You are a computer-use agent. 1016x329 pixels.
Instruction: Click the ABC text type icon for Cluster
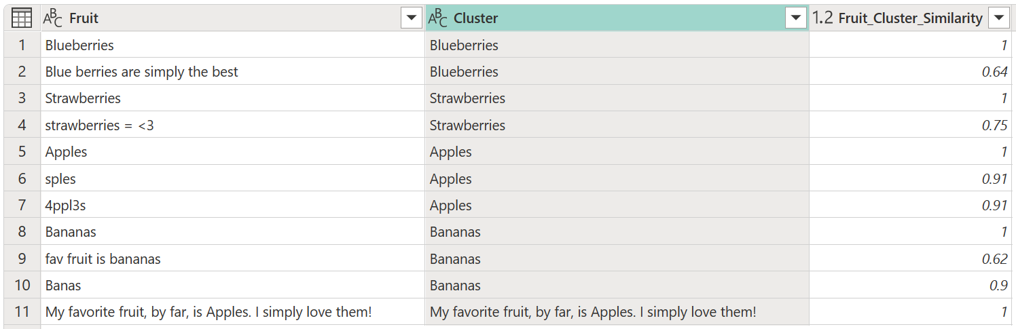(438, 18)
